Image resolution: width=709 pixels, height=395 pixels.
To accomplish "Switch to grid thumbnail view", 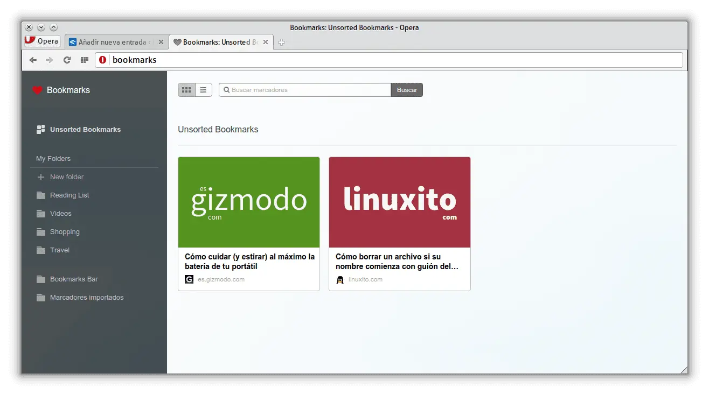I will (186, 90).
